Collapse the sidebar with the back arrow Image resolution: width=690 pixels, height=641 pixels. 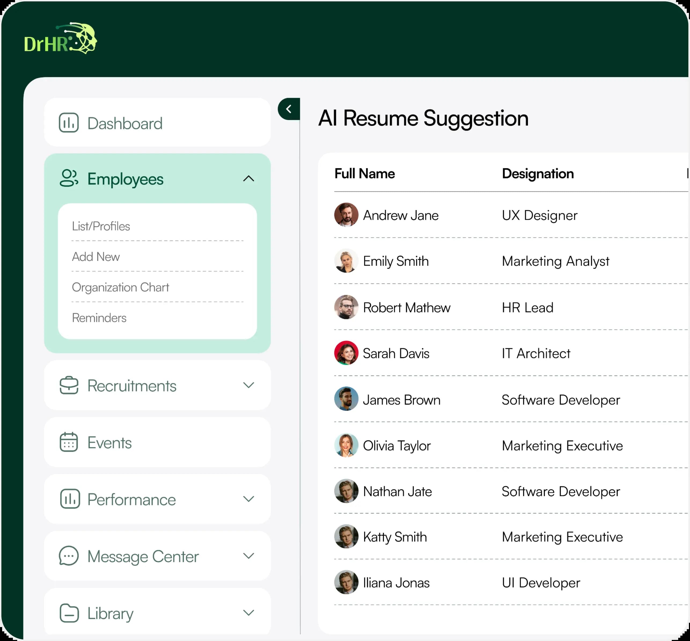(289, 109)
